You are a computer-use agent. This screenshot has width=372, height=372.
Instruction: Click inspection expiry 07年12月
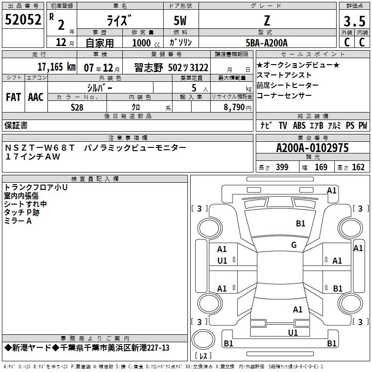click(x=102, y=68)
